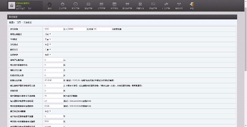Click the input field containing 23:30
The height and width of the screenshot is (127, 247).
click(54, 106)
